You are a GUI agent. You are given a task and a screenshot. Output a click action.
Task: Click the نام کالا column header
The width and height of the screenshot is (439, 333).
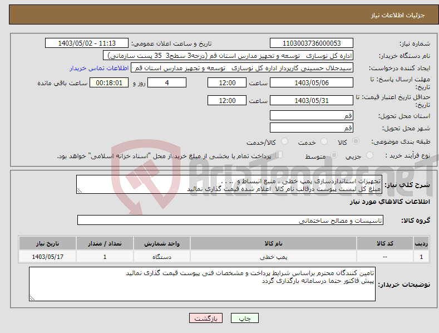click(x=273, y=243)
